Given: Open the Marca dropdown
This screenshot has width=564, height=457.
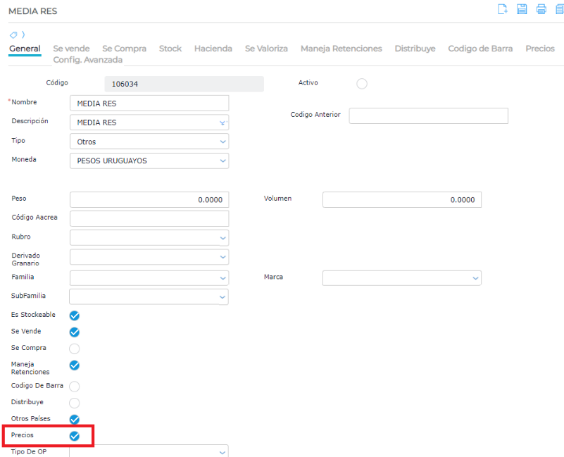Looking at the screenshot, I should click(401, 278).
